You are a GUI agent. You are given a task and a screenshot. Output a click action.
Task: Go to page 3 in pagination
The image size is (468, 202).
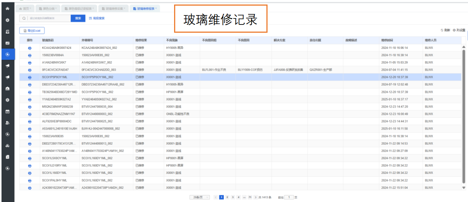[233, 197]
